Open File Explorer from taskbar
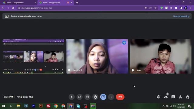 (x=18, y=106)
